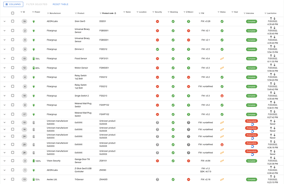Check the Motion Sensor row checkbox

(12, 68)
